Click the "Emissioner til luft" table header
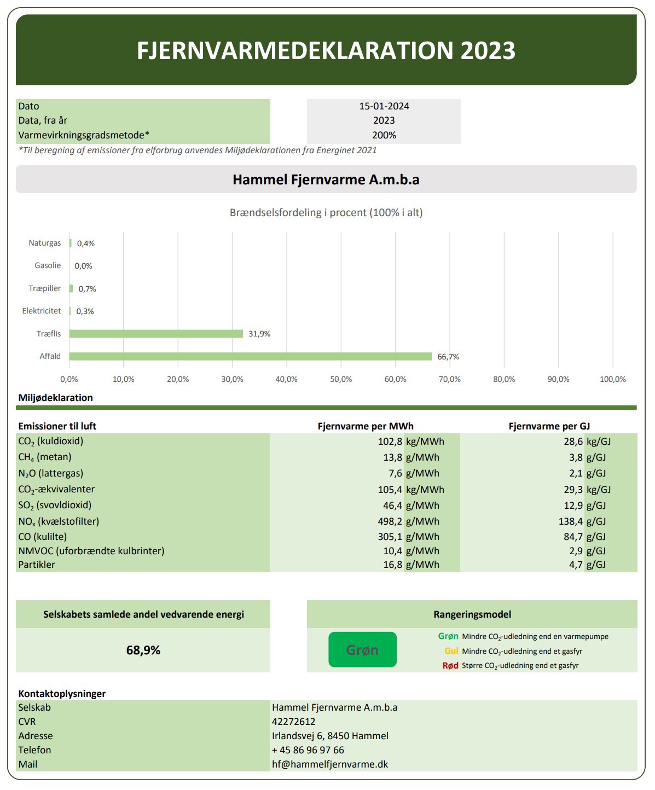The image size is (655, 790). (x=57, y=426)
